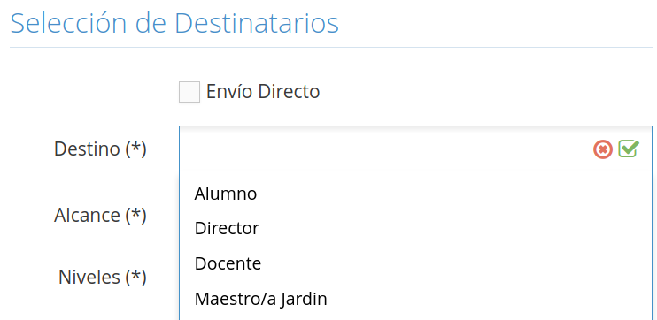Focus the Destino search input field

click(x=383, y=149)
